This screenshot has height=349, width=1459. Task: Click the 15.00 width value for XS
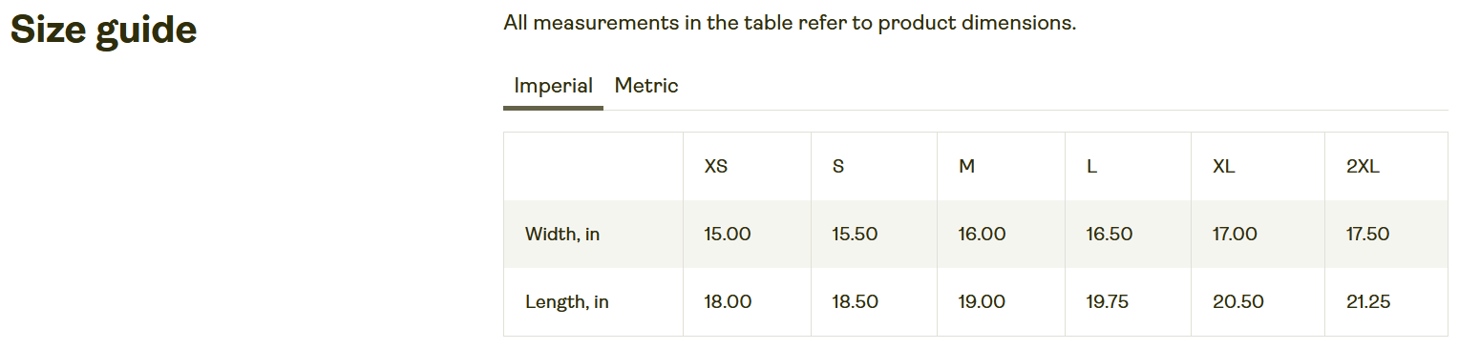[x=728, y=234]
